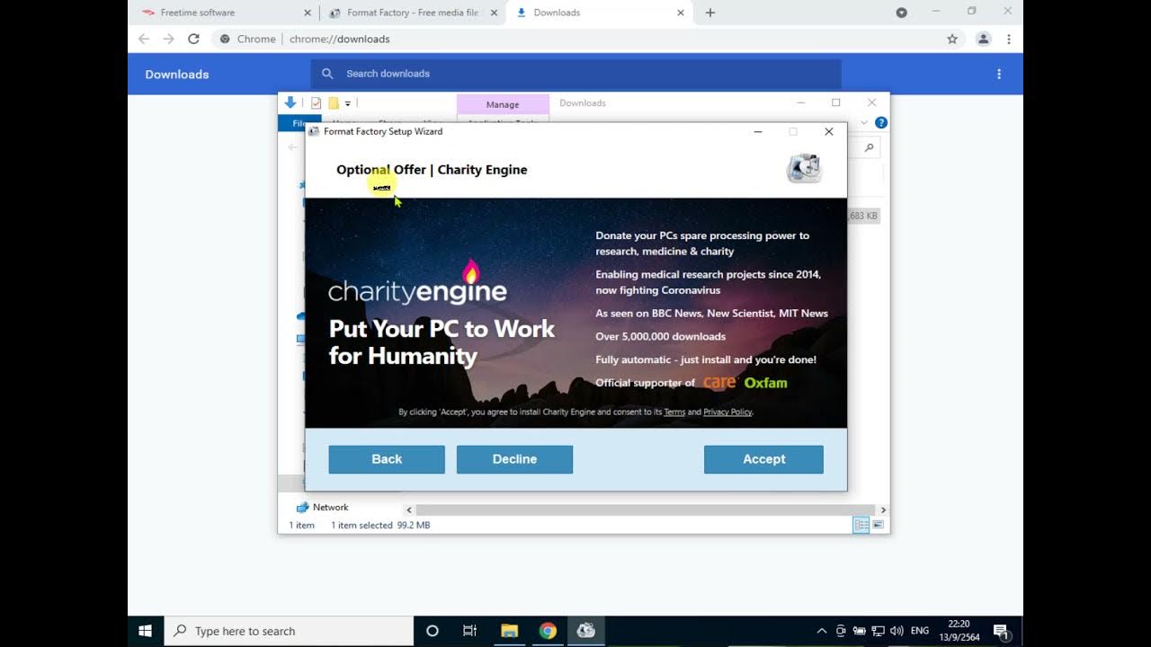Viewport: 1151px width, 647px height.
Task: Click the blue download arrow in Explorer title bar
Action: point(290,102)
